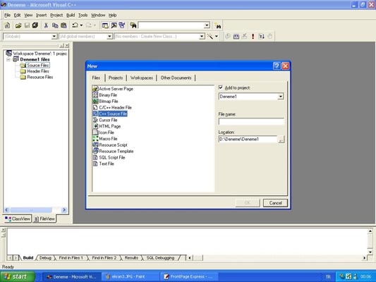Click in the Location field
The width and height of the screenshot is (376, 282).
[x=248, y=139]
